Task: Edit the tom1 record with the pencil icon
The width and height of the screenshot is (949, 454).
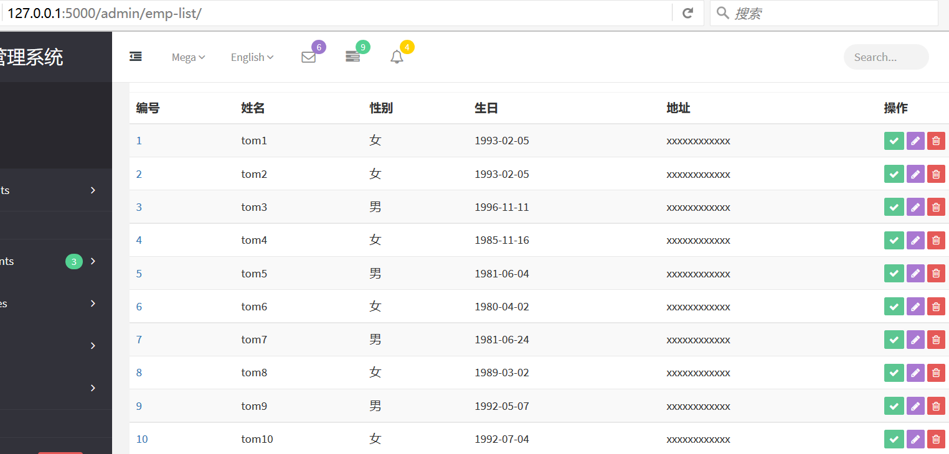Action: [915, 141]
